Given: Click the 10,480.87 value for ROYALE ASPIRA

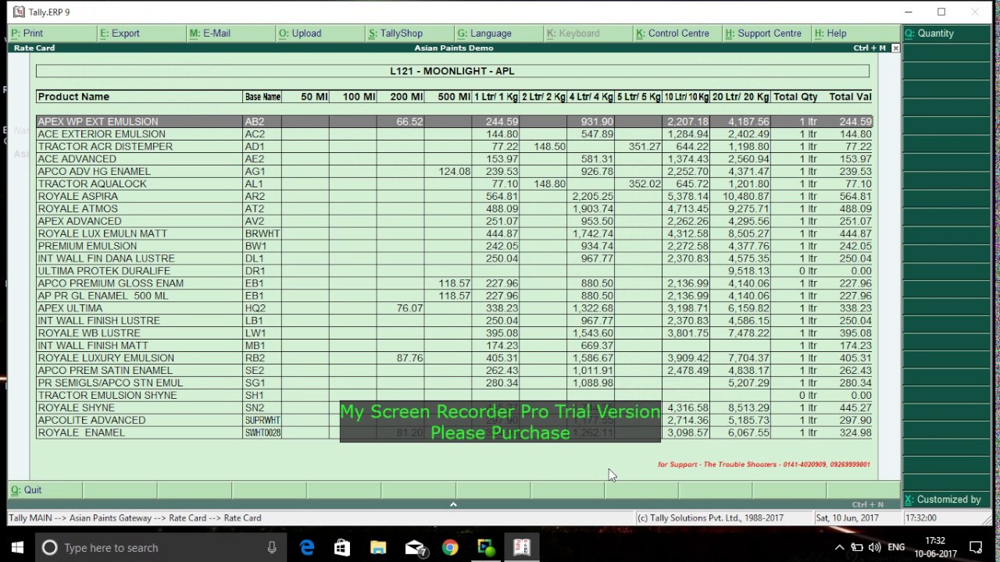Looking at the screenshot, I should (x=746, y=197).
